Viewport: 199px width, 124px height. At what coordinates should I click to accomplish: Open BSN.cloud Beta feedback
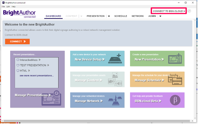tap(148, 101)
